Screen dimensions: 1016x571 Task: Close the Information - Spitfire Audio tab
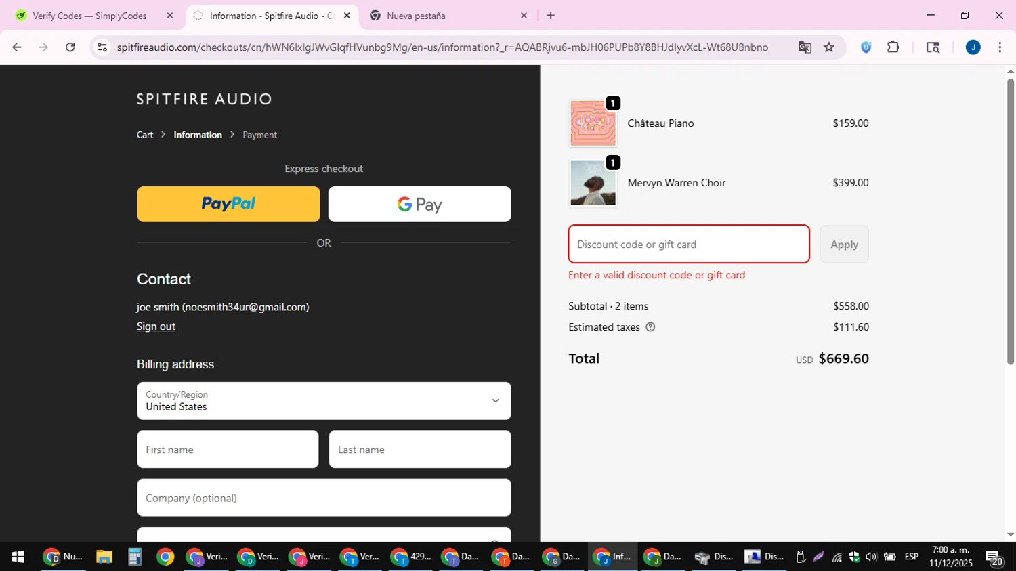[347, 16]
